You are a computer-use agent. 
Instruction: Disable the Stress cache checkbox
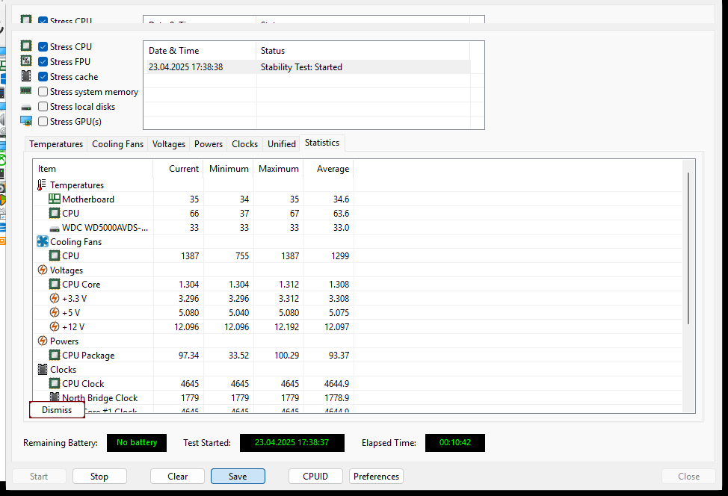[x=43, y=76]
